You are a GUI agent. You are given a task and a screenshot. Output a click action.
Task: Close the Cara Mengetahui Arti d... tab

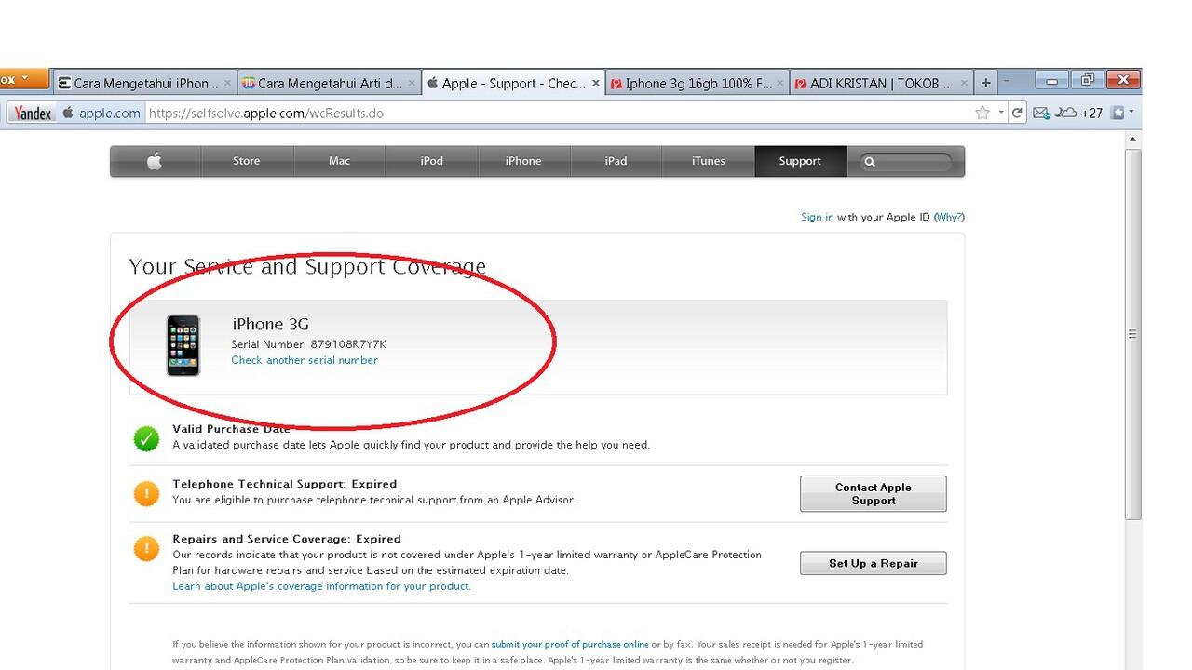(412, 83)
